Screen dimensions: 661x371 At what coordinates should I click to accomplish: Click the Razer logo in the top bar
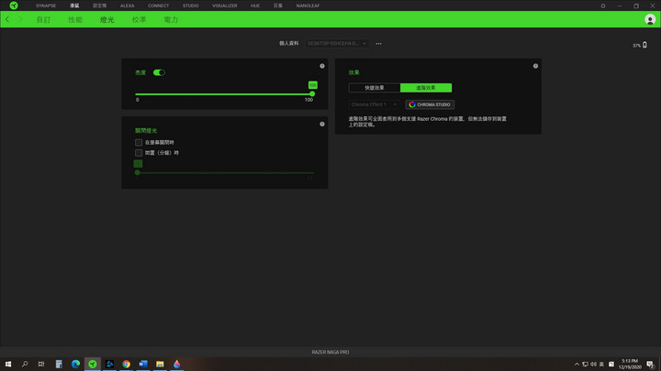click(x=14, y=5)
